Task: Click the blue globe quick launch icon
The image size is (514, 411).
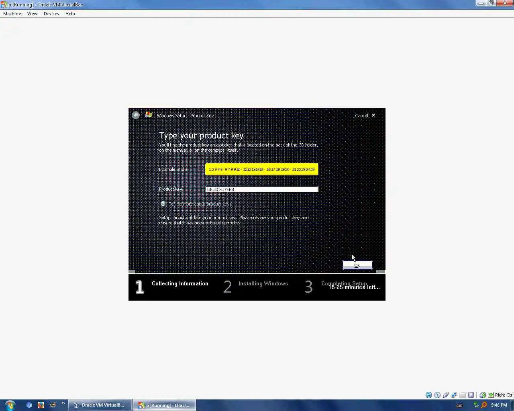Action: (29, 405)
